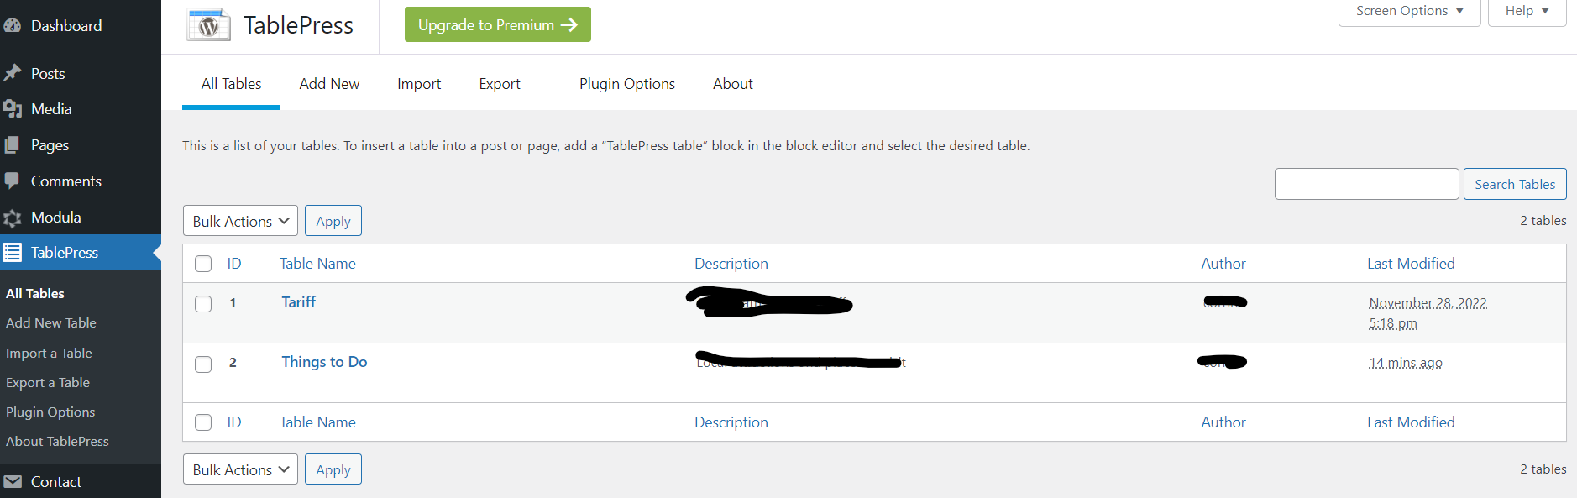1577x498 pixels.
Task: Toggle select-all checkbox in table header
Action: point(203,264)
